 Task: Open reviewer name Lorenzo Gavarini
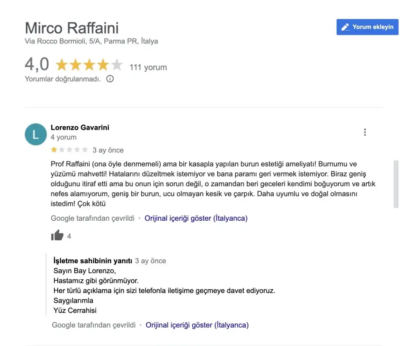click(x=80, y=127)
